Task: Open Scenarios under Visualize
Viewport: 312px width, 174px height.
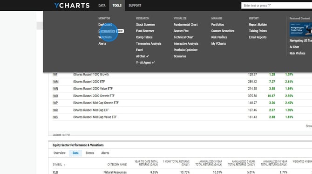Action: [x=180, y=56]
